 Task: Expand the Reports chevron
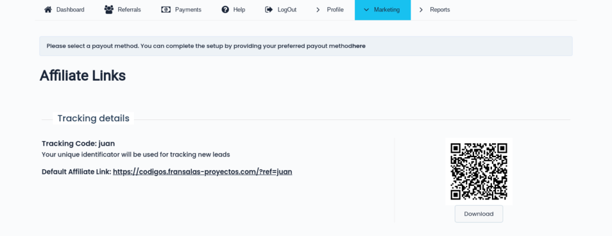point(421,10)
